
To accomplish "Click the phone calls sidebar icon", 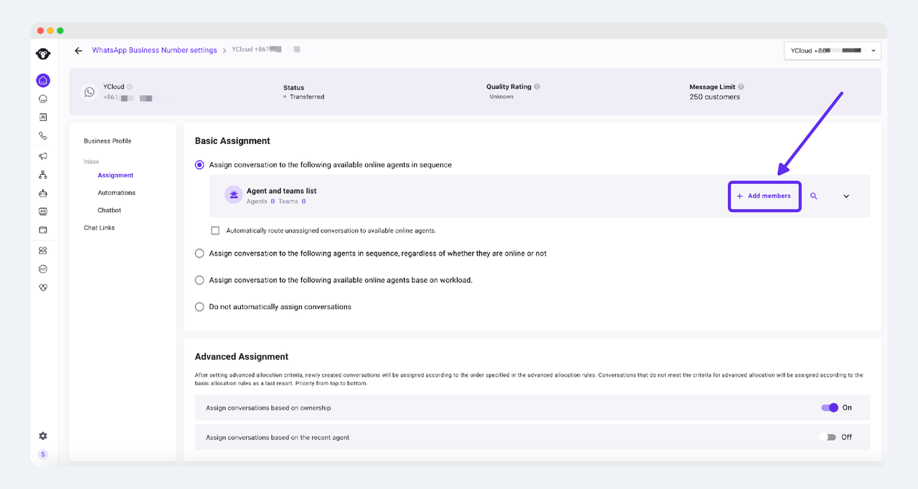I will [43, 136].
